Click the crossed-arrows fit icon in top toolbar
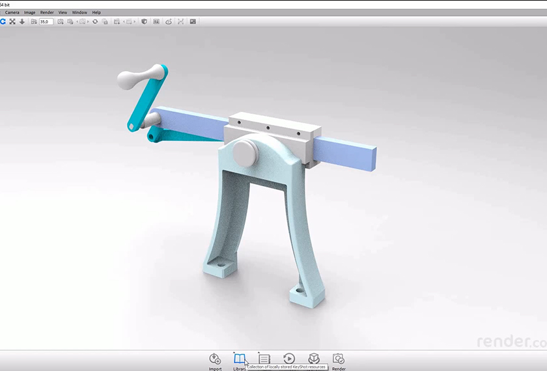 pyautogui.click(x=12, y=21)
